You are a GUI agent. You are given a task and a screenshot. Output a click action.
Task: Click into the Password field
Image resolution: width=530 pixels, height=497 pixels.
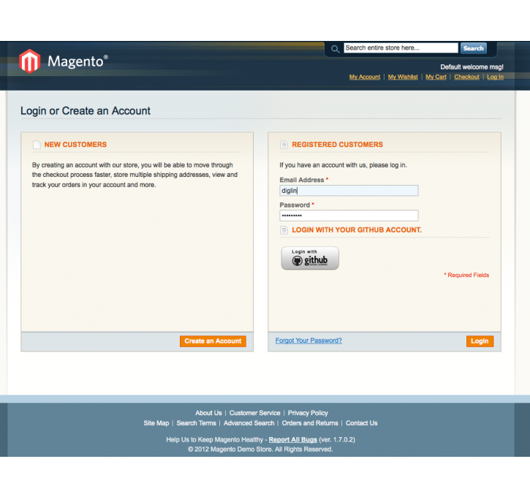click(349, 216)
